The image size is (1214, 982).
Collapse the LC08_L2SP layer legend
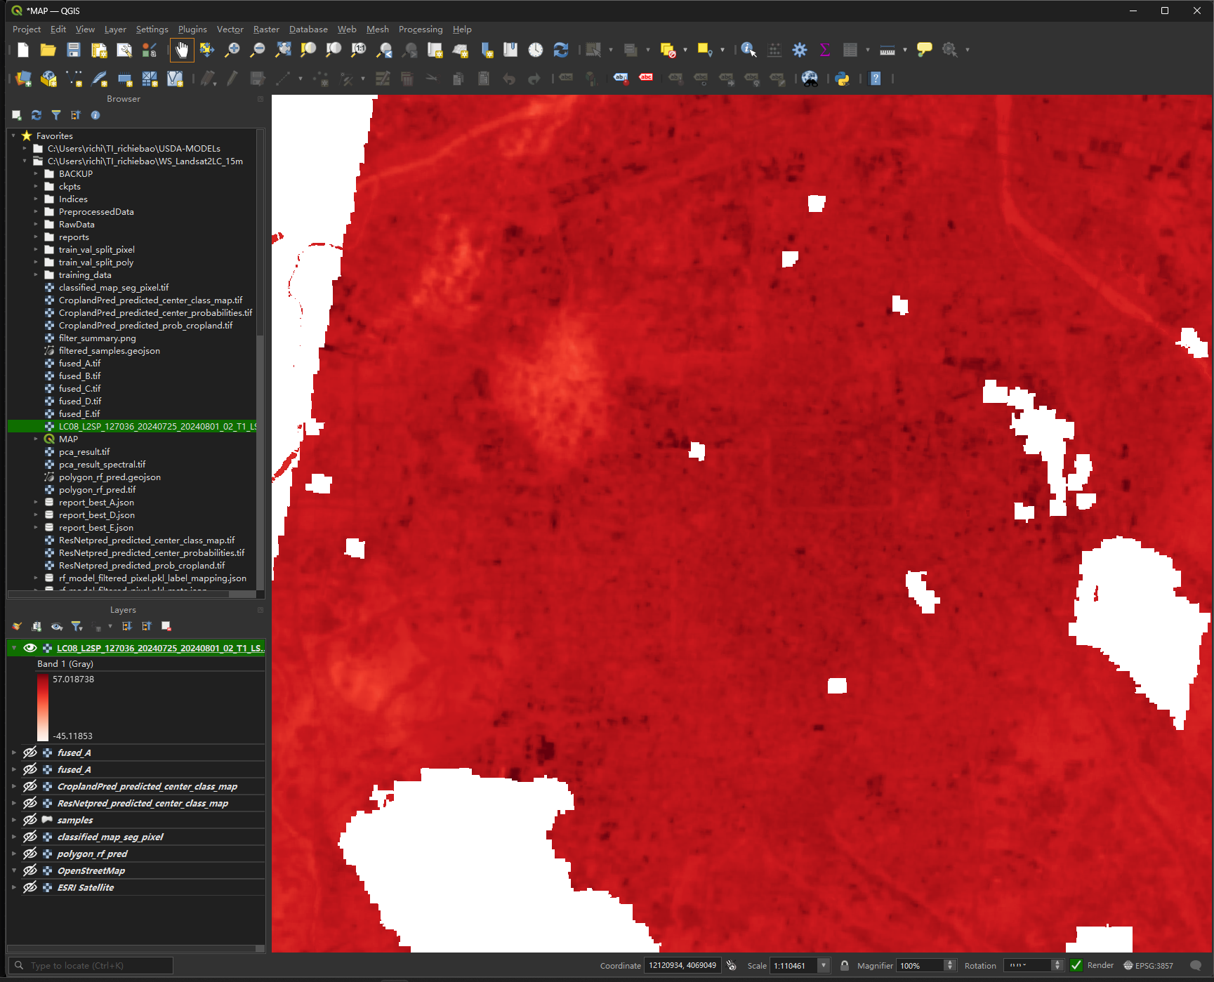pos(13,647)
